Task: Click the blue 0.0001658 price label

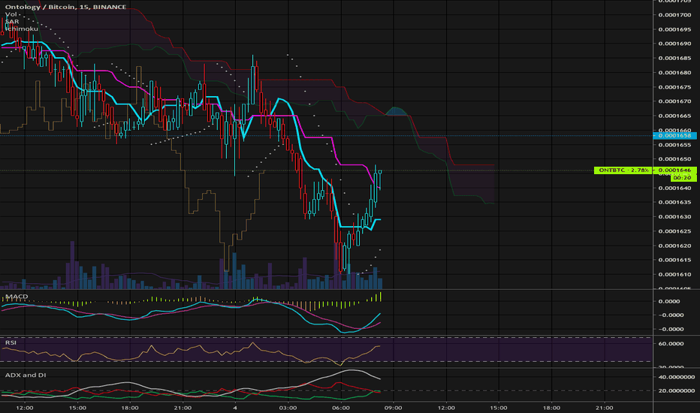Action: click(x=674, y=135)
